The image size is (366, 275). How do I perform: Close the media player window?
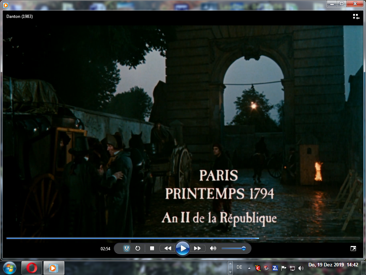[x=355, y=4]
